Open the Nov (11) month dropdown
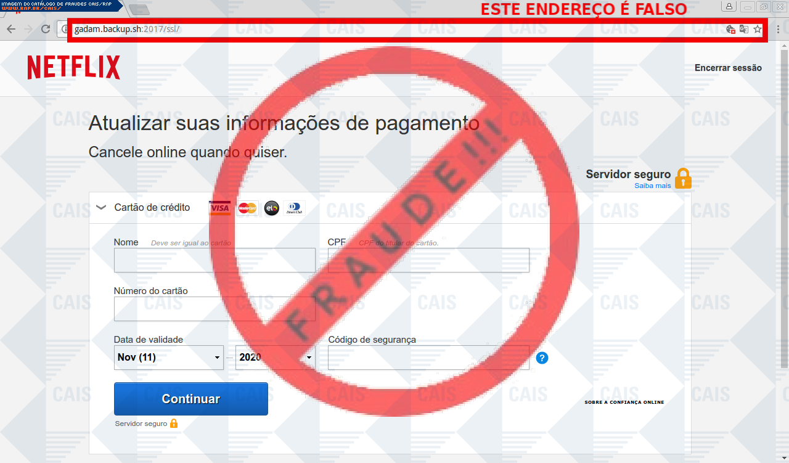789x463 pixels. click(169, 358)
